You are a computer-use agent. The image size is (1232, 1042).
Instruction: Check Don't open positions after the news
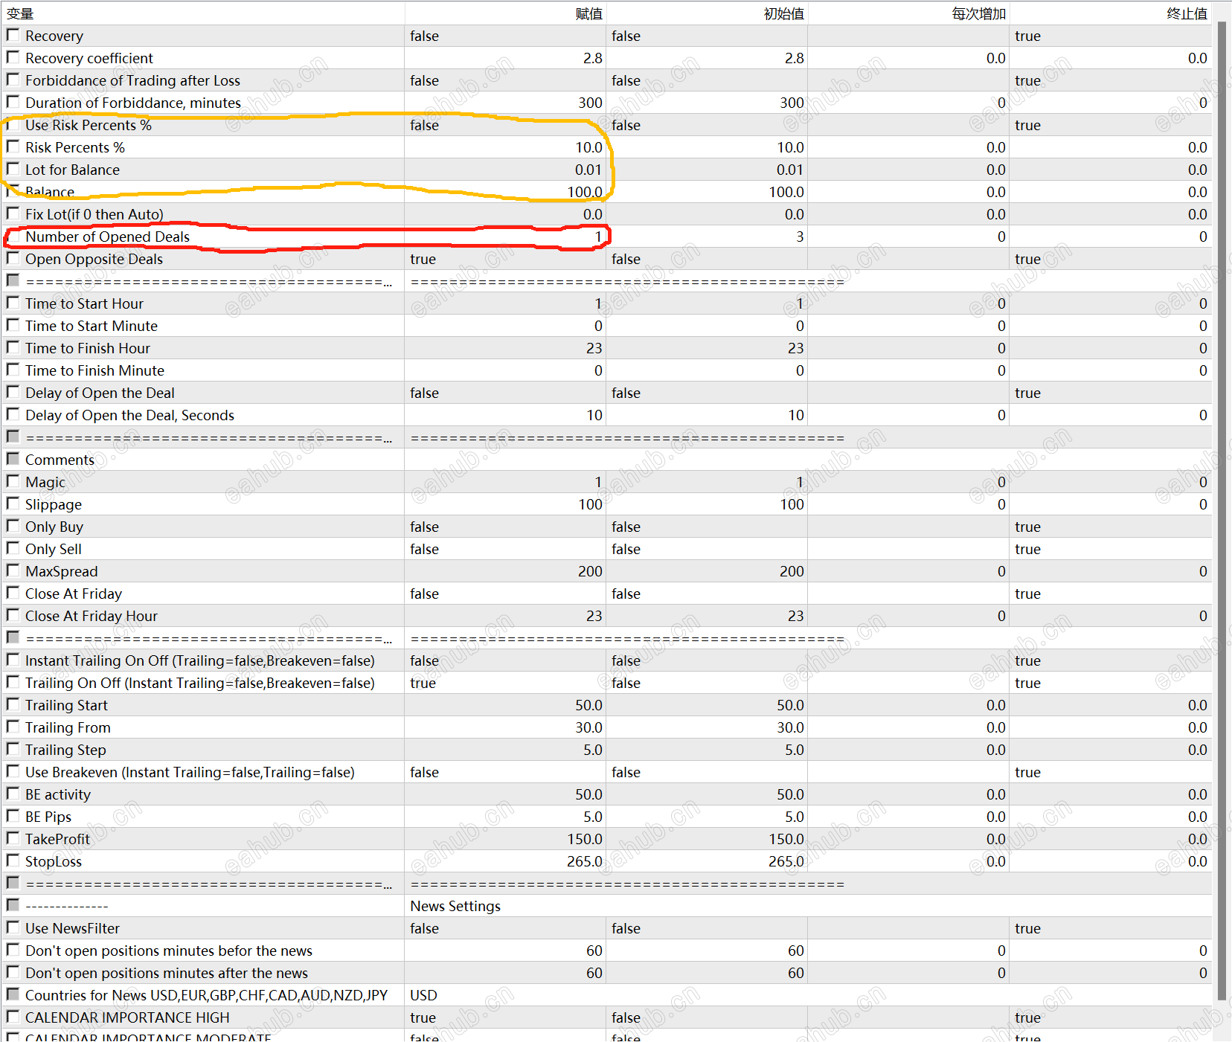pos(13,972)
